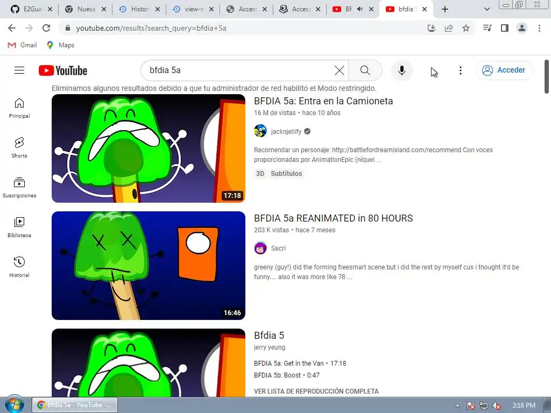551x413 pixels.
Task: Open the Action Center flag tray icon
Action: pos(471,405)
